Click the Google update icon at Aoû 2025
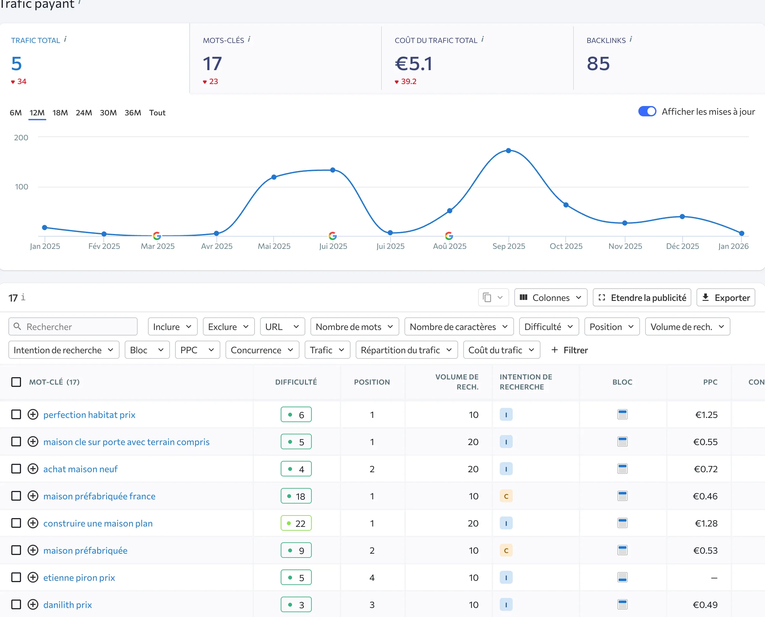Viewport: 765px width, 617px height. click(449, 236)
